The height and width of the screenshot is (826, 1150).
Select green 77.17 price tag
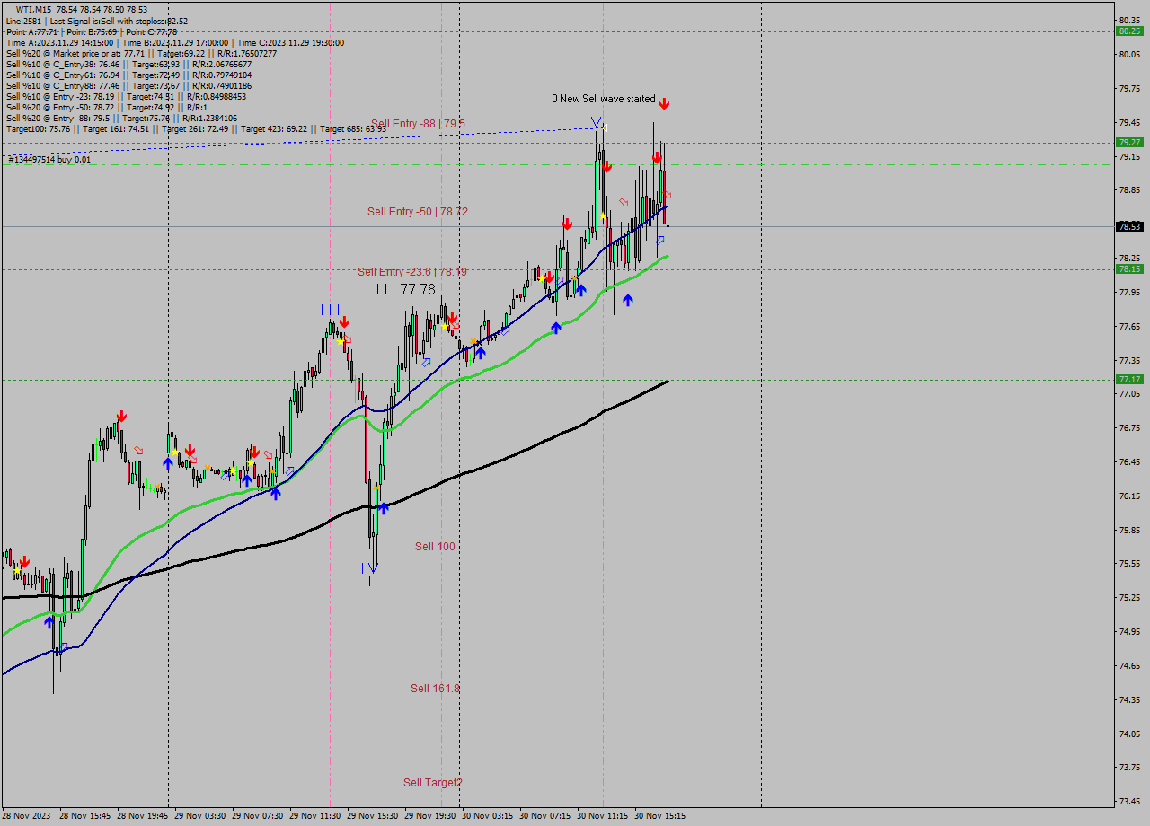click(x=1129, y=379)
